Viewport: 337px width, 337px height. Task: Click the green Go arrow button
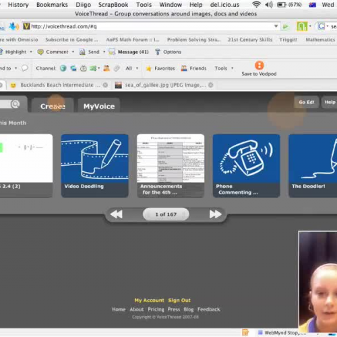286,27
